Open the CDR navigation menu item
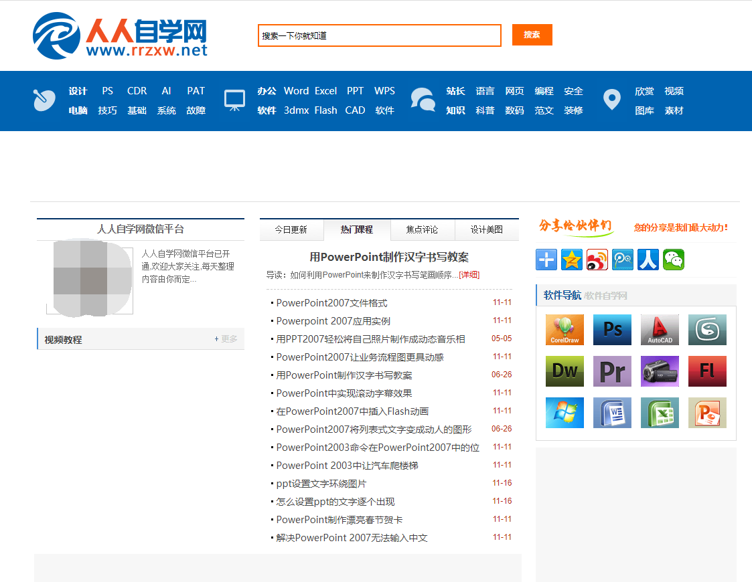 coord(137,91)
